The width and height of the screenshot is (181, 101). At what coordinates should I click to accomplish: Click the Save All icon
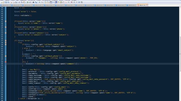click(x=8, y=2)
